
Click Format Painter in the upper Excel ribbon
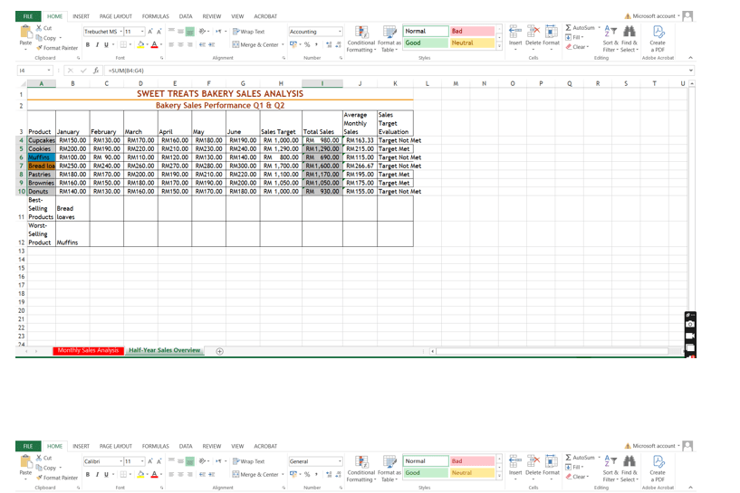tap(57, 48)
